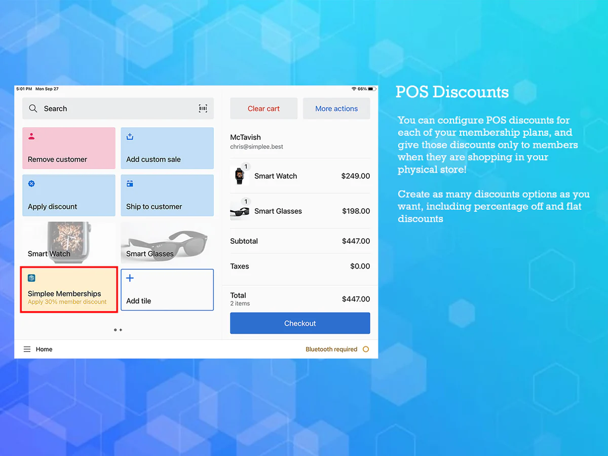Viewport: 608px width, 456px height.
Task: Add Smart Glasses product tile to cart
Action: click(167, 243)
